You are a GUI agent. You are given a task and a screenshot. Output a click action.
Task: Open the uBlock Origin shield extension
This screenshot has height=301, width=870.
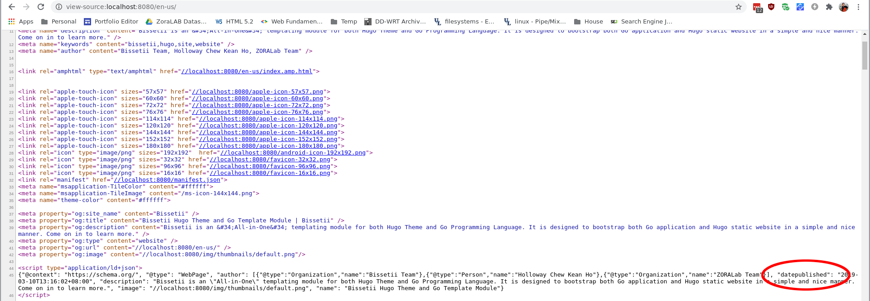pyautogui.click(x=771, y=7)
